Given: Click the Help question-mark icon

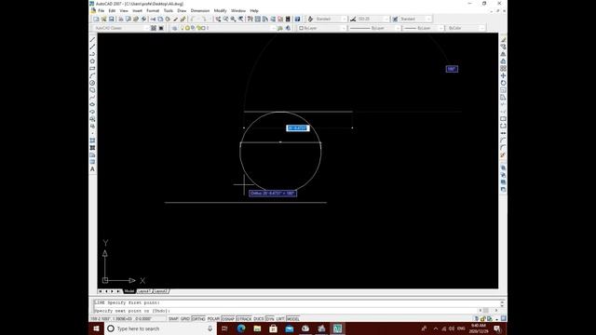Looking at the screenshot, I should (x=298, y=19).
